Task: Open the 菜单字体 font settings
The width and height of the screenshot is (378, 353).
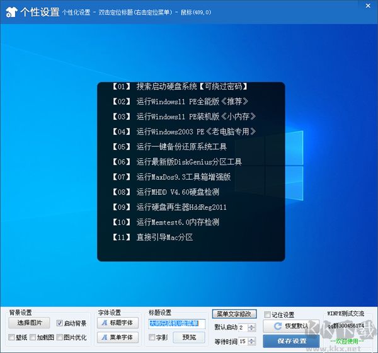Action: coord(118,337)
